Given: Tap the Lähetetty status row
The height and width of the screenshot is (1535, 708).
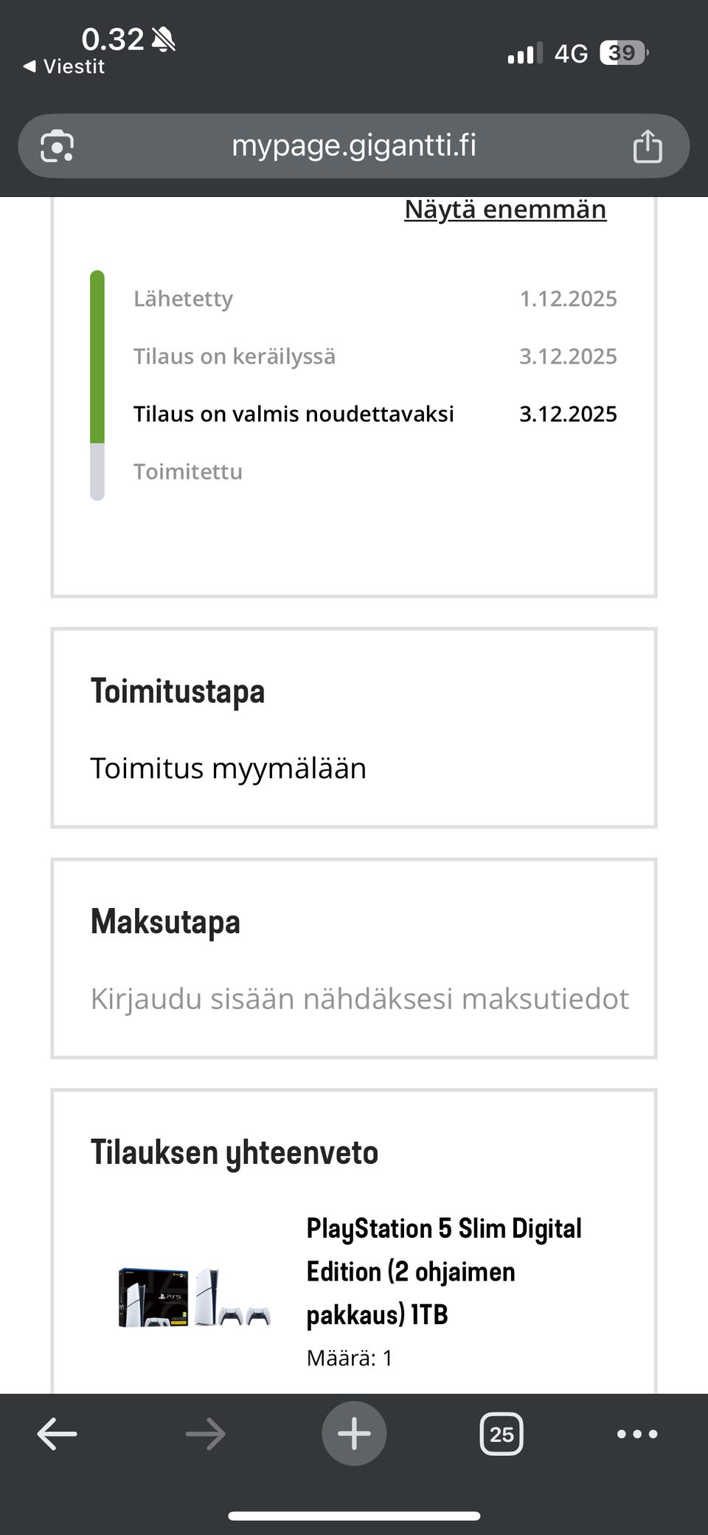Looking at the screenshot, I should [x=183, y=299].
